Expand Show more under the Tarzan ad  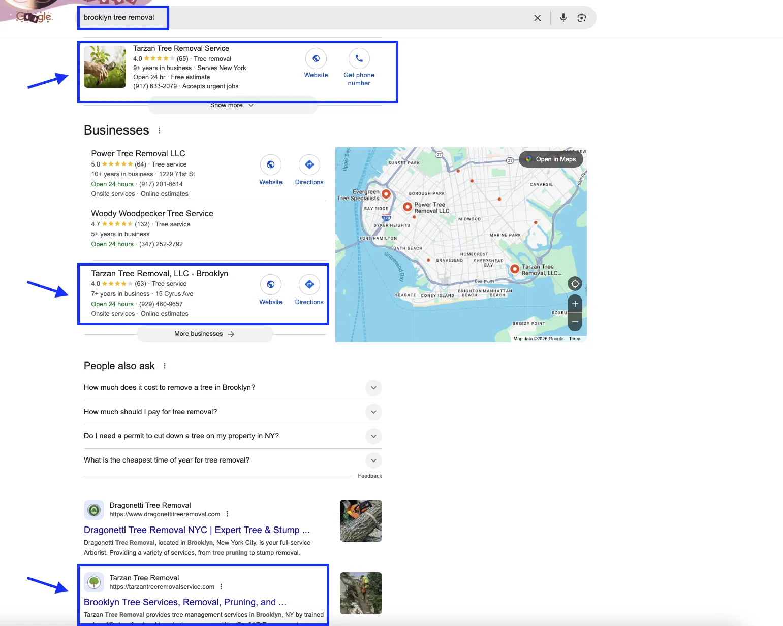232,106
